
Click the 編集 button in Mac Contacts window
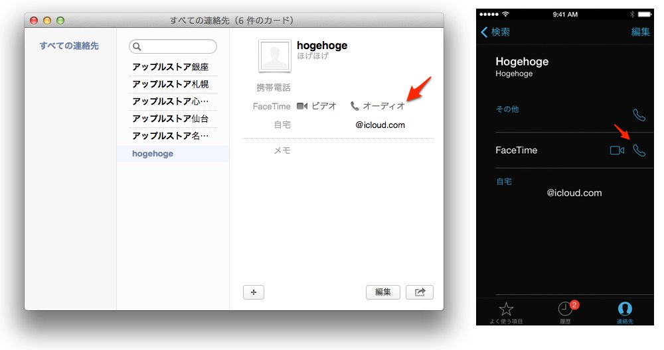click(x=383, y=292)
